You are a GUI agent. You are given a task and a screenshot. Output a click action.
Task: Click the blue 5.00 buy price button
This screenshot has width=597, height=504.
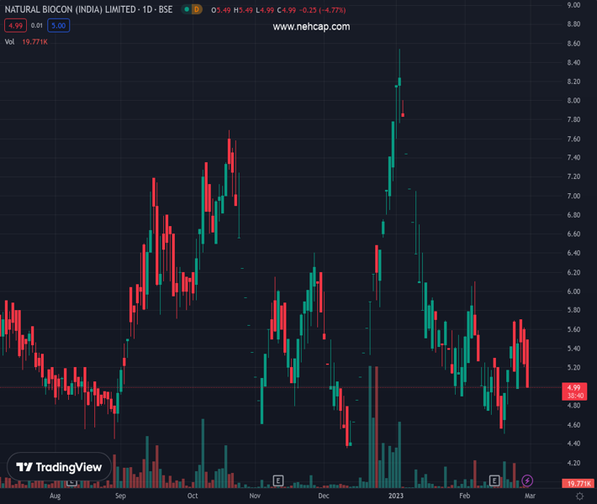pyautogui.click(x=59, y=25)
